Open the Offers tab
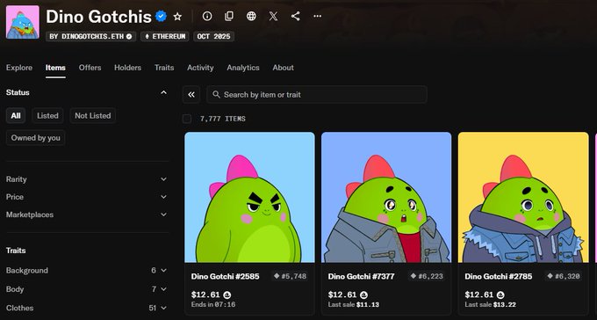The width and height of the screenshot is (597, 320). pyautogui.click(x=90, y=68)
